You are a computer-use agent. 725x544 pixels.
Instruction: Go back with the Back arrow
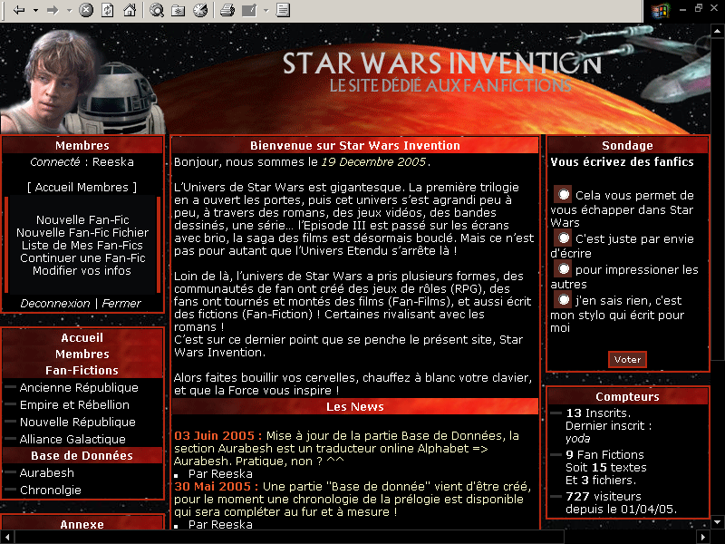(x=19, y=10)
